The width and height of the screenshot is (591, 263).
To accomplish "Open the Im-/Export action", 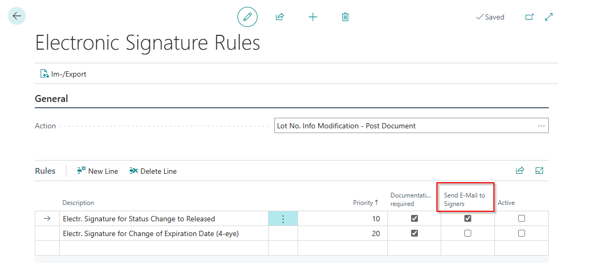I will coord(63,74).
